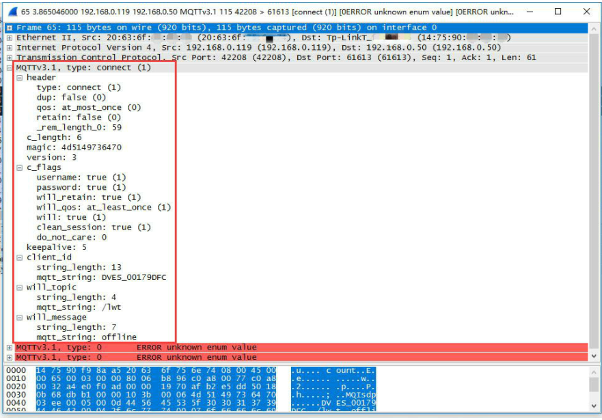Click the details pane scroll-up arrow
The width and height of the screenshot is (602, 420).
593,29
